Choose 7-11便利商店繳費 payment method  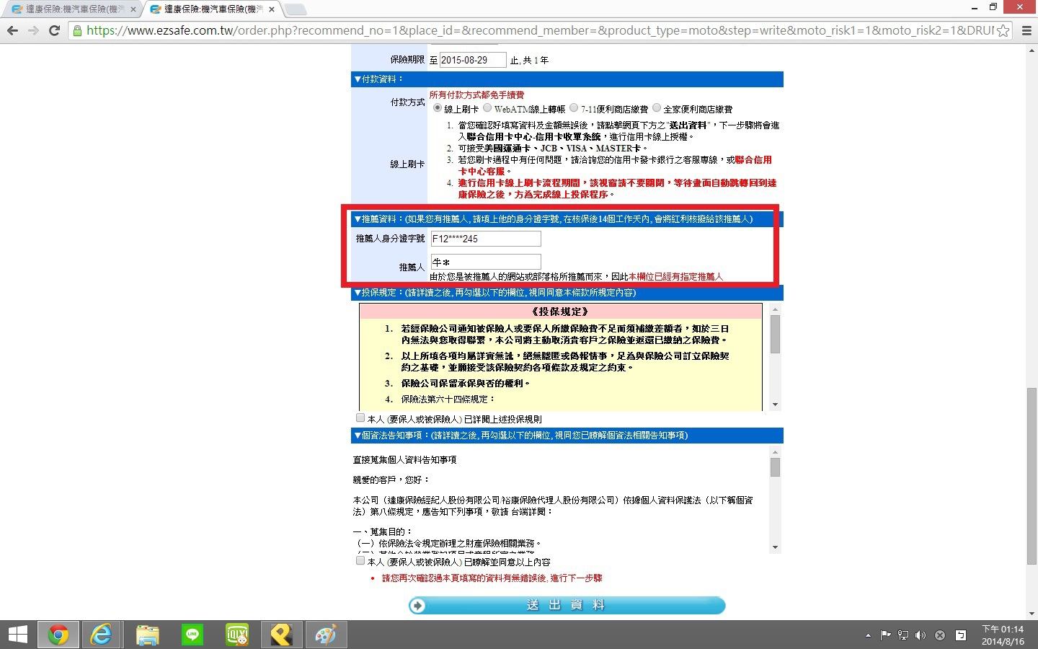coord(574,108)
